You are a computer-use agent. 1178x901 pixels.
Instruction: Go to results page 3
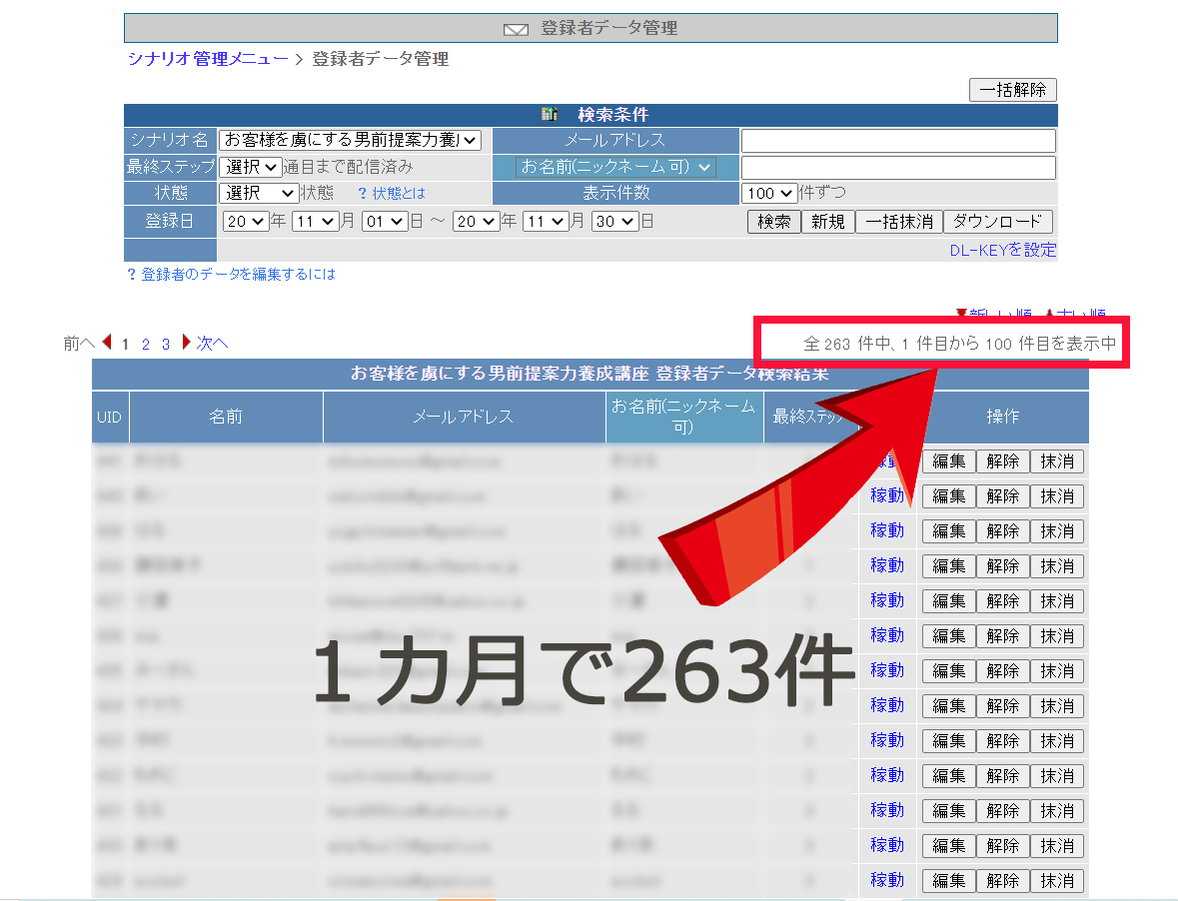[x=165, y=344]
